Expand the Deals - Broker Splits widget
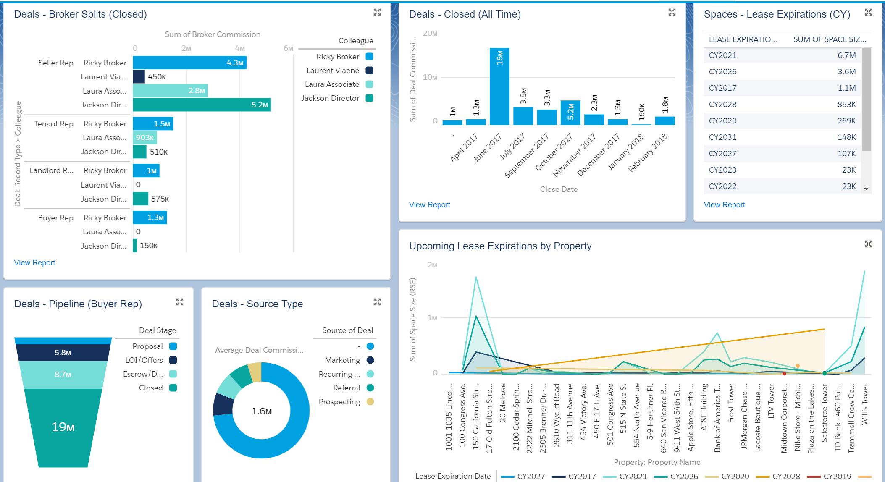Image resolution: width=885 pixels, height=482 pixels. [x=377, y=12]
